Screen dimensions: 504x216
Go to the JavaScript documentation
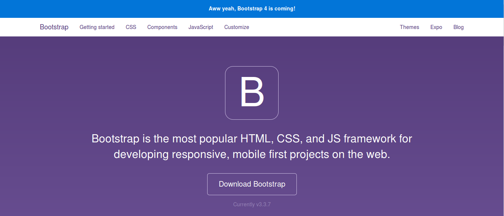pyautogui.click(x=201, y=27)
